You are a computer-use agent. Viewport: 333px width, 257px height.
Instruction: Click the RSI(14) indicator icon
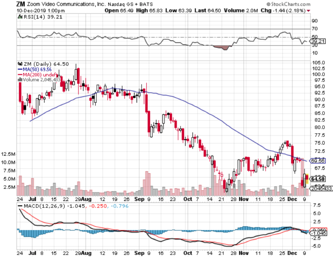tap(20, 17)
